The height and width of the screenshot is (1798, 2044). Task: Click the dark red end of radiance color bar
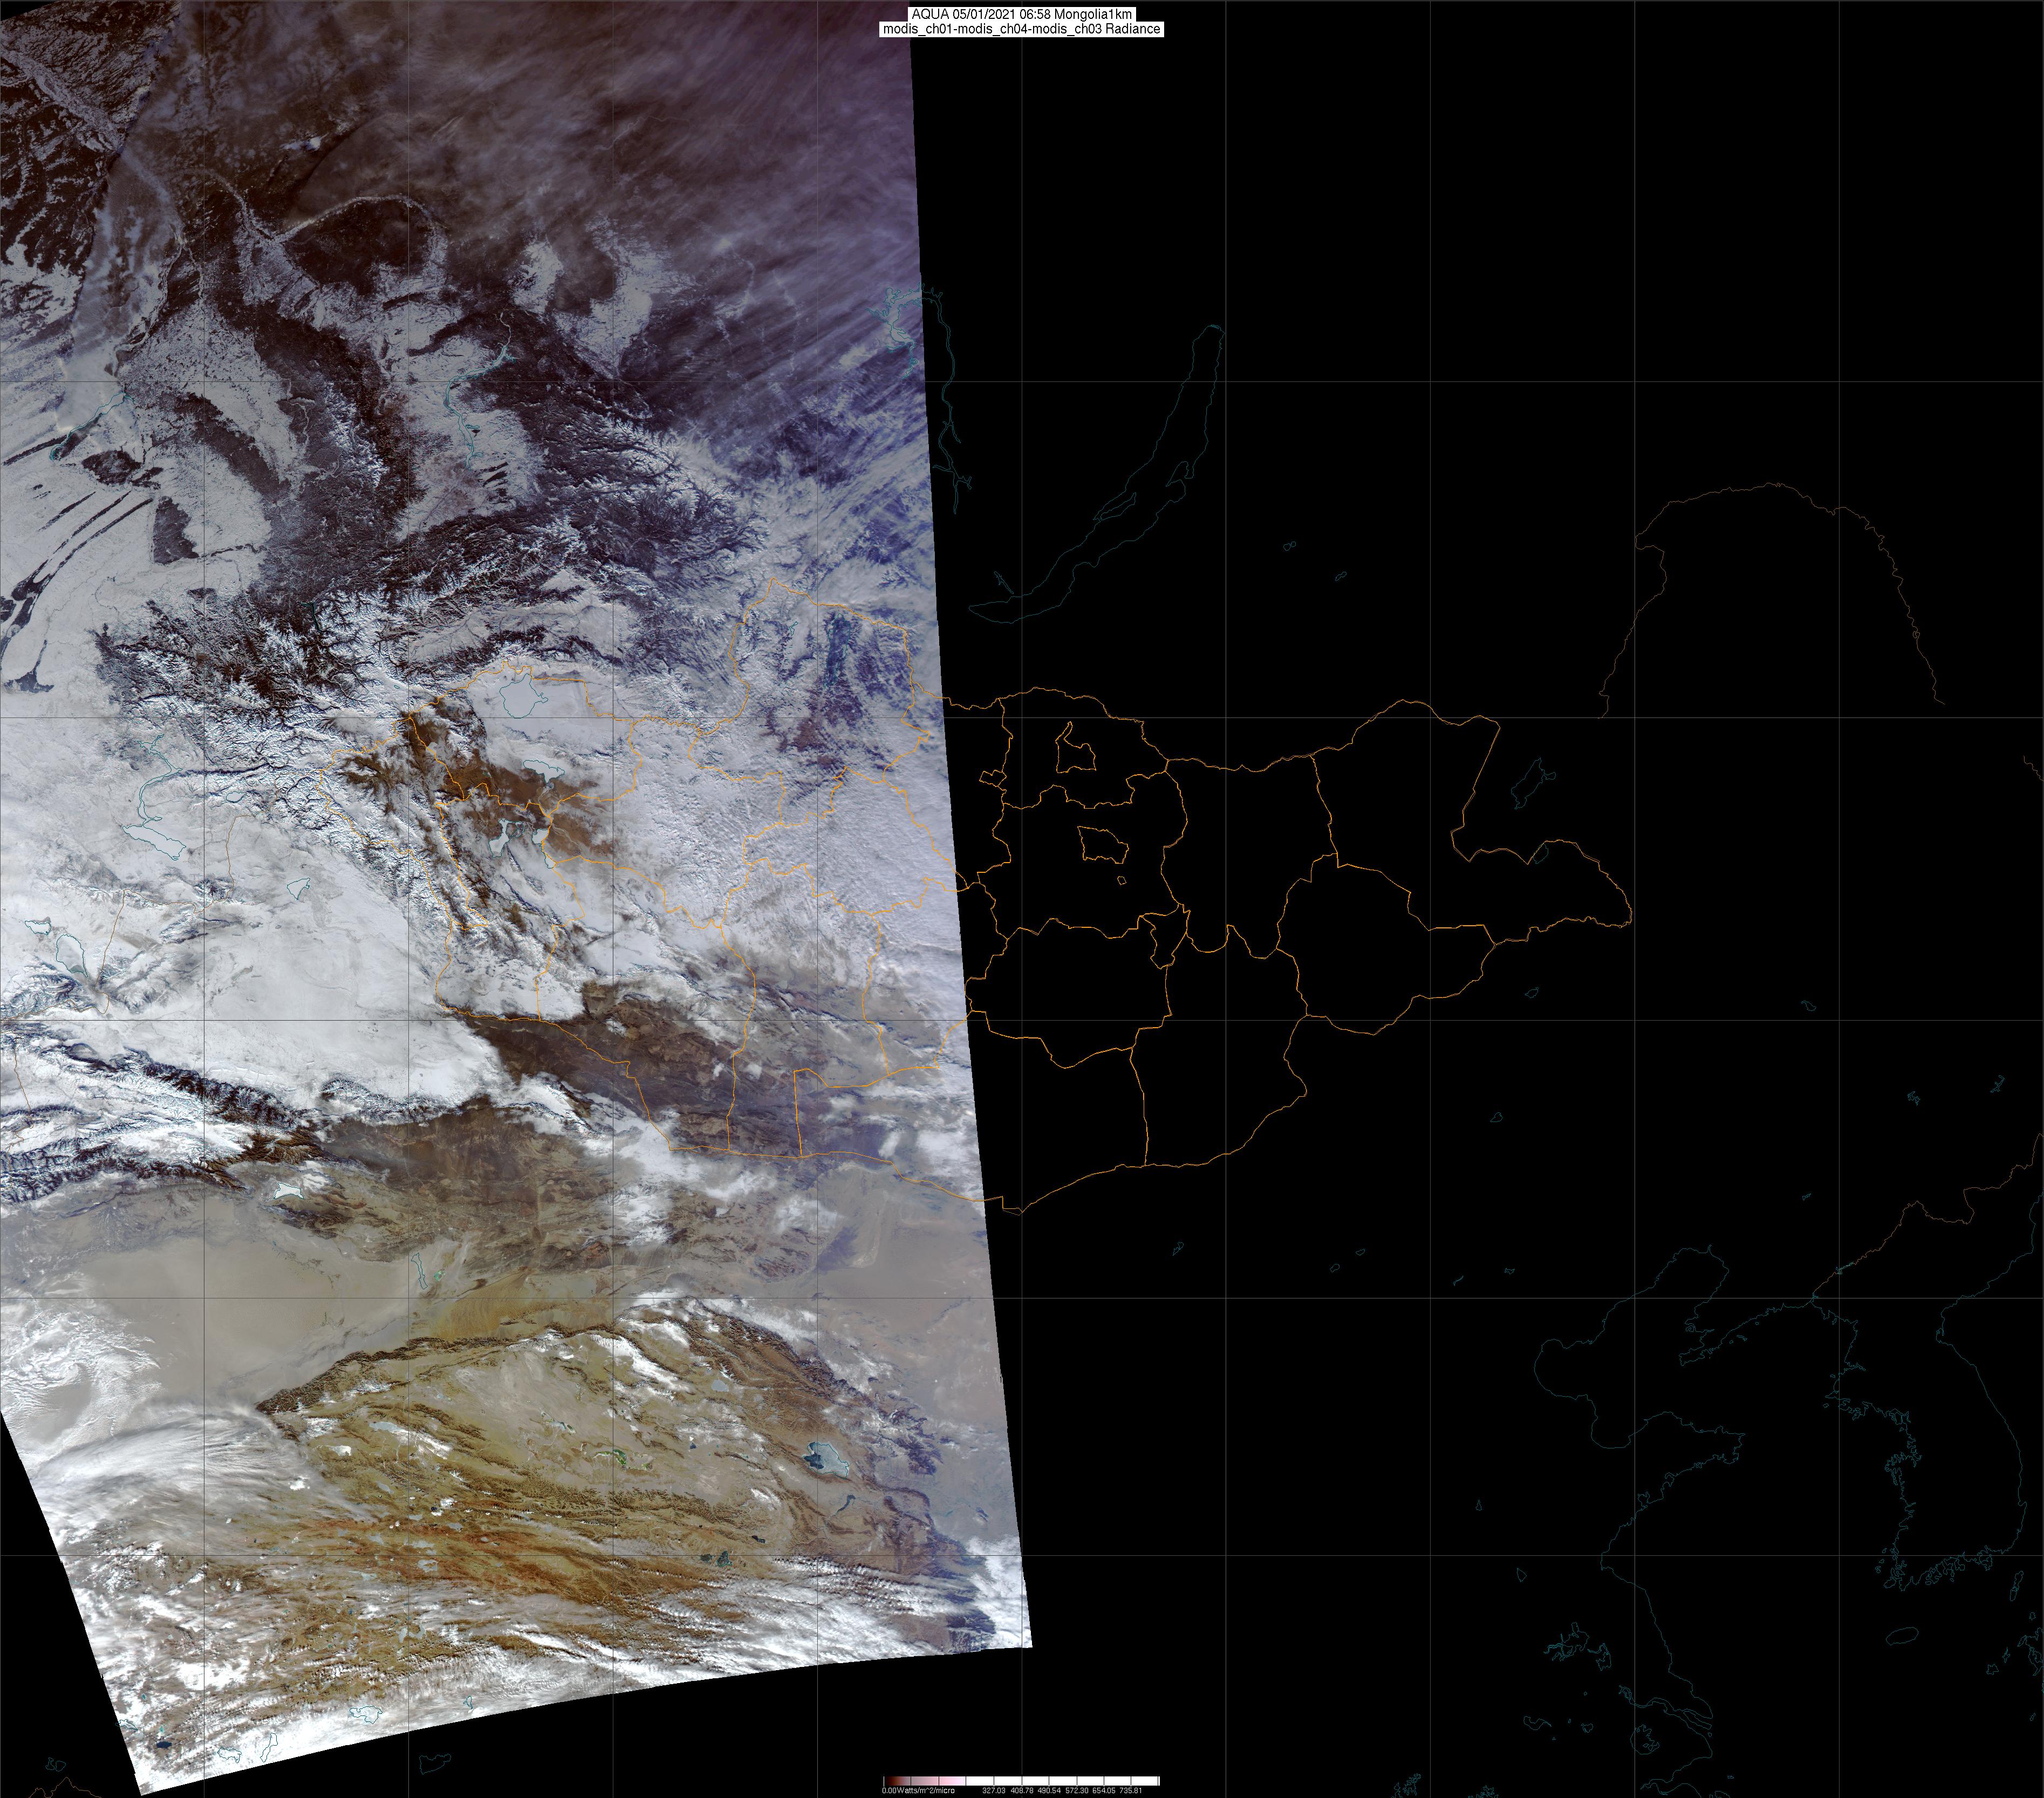click(892, 1781)
